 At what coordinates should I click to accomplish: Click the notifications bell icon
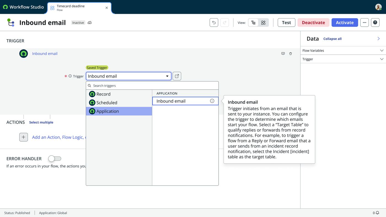[x=377, y=213]
